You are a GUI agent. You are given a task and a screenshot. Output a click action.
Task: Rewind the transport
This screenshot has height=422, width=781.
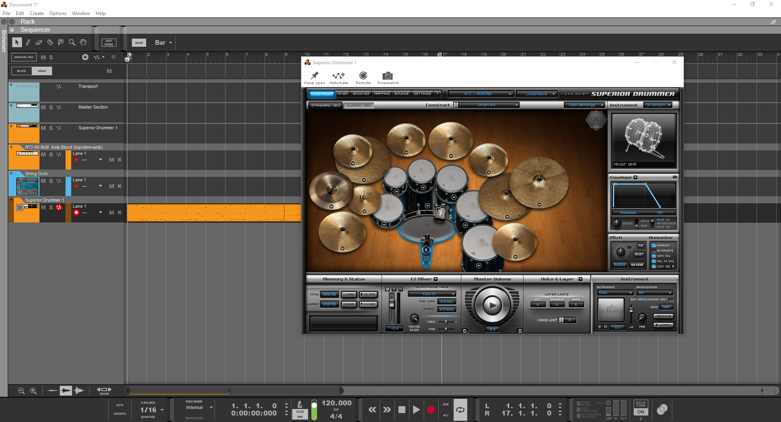coord(372,410)
